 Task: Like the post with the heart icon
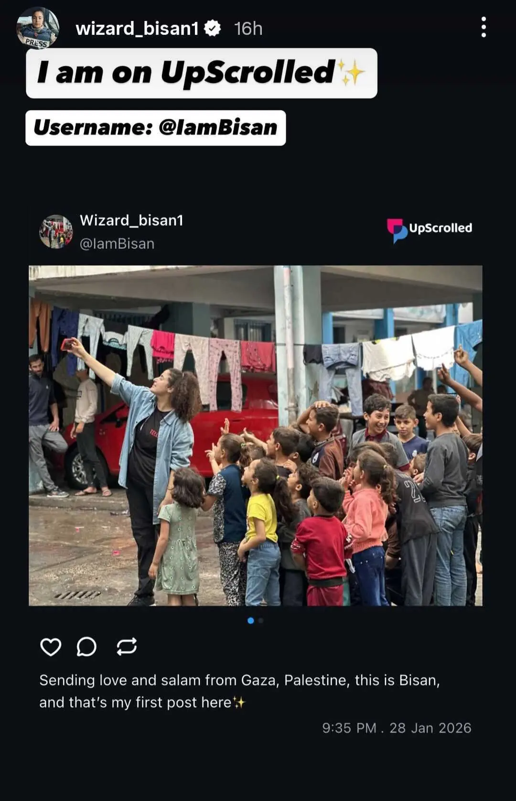click(x=51, y=647)
